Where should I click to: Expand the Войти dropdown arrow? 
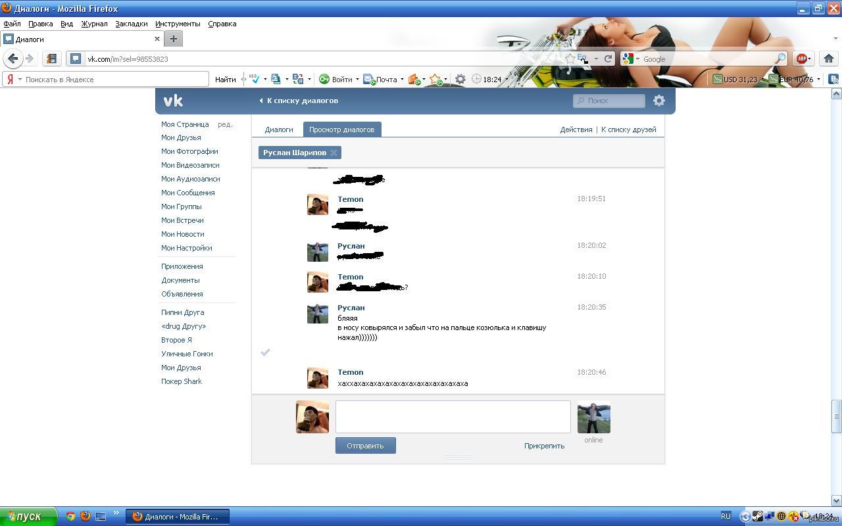click(357, 80)
